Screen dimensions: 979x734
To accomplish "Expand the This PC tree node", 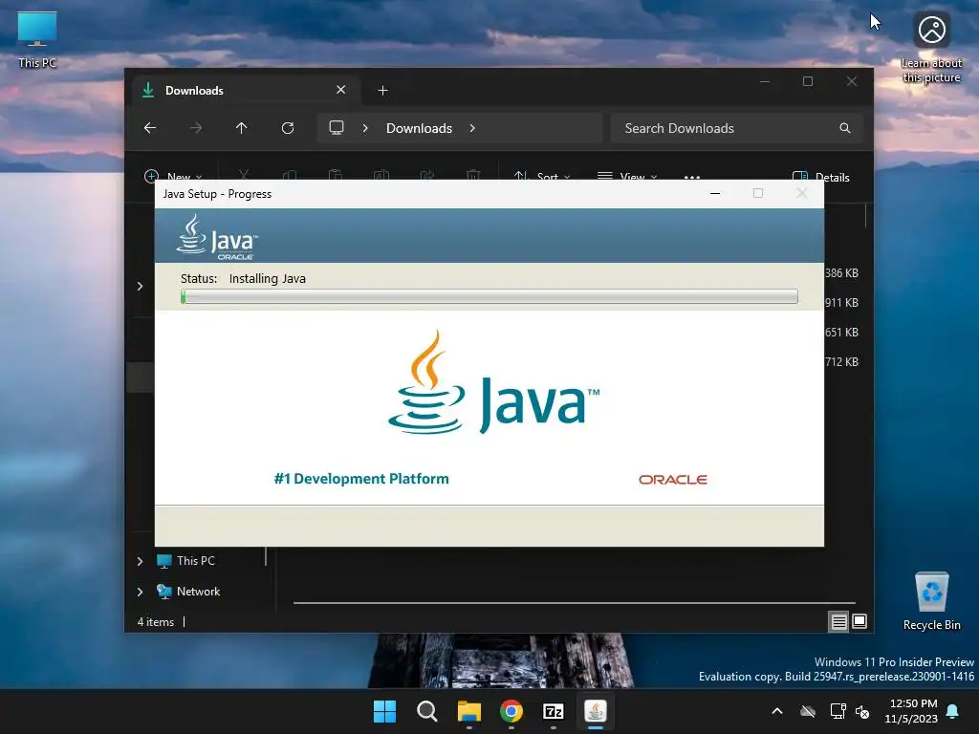I will (x=140, y=561).
